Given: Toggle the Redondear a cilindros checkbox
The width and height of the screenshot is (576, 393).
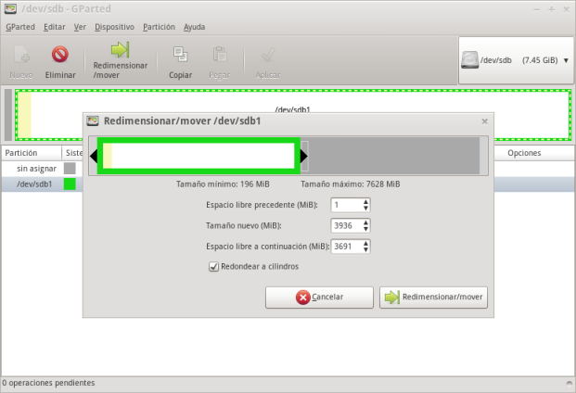Looking at the screenshot, I should [x=214, y=267].
